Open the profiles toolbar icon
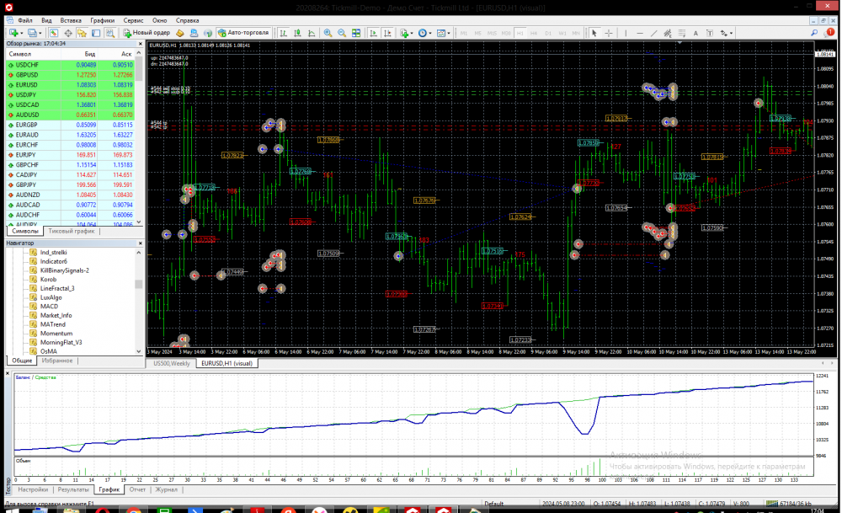842x513 pixels. (x=34, y=33)
